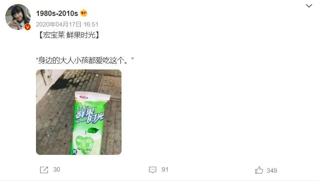Click the brand logo atop the ice pop wrapper

(84, 97)
